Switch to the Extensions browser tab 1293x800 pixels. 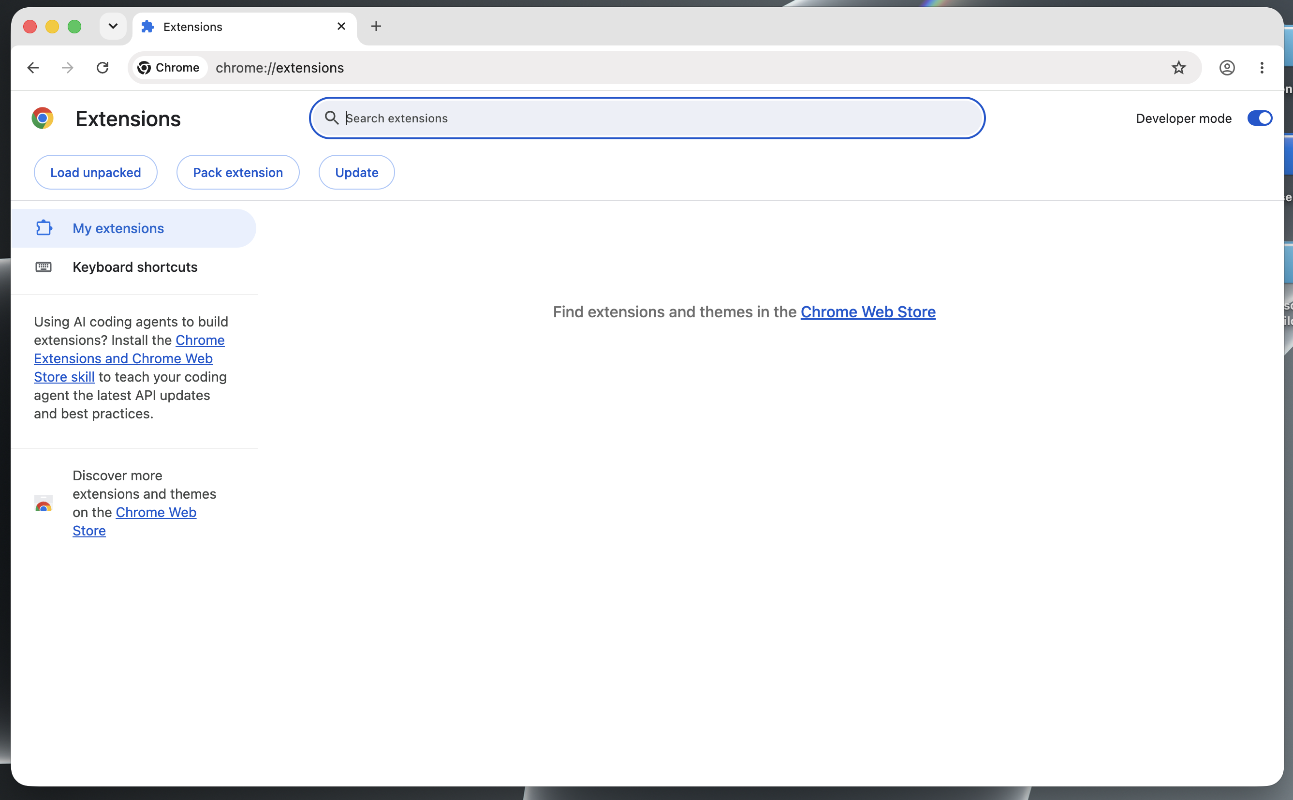244,27
